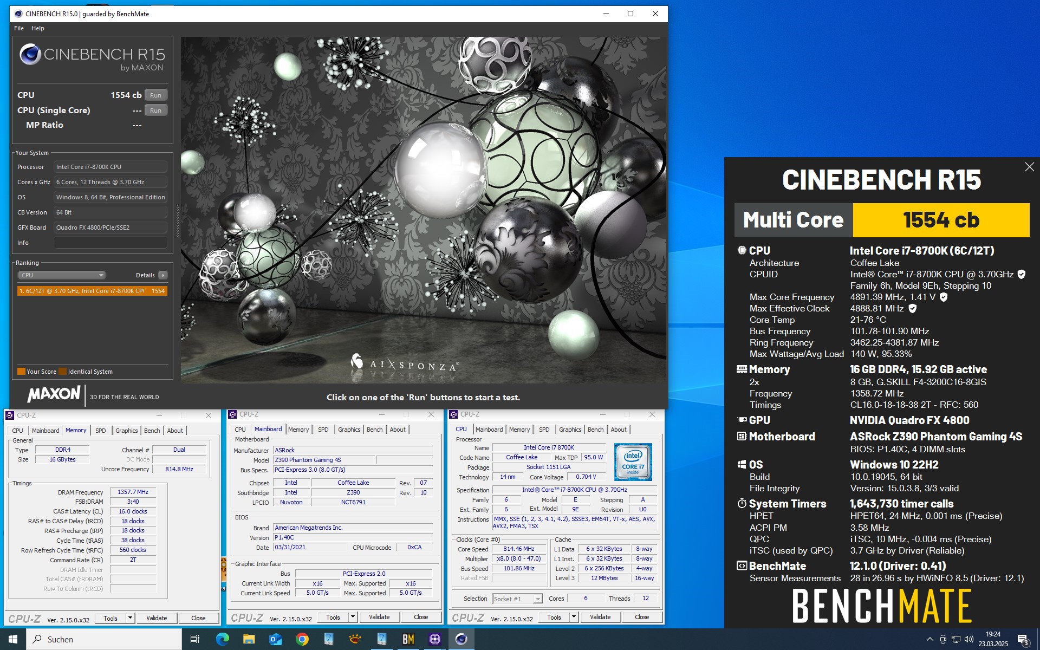Select Graphics tab in CPU-Z Mainboard window
The image size is (1040, 650).
tap(349, 430)
